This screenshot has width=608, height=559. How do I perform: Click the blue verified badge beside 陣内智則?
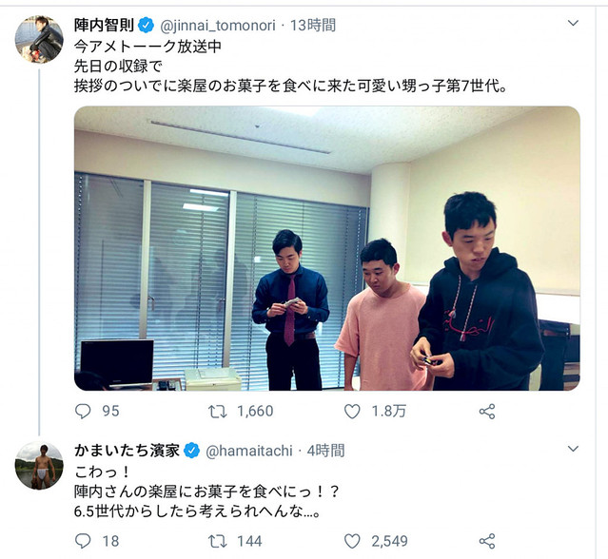(147, 26)
